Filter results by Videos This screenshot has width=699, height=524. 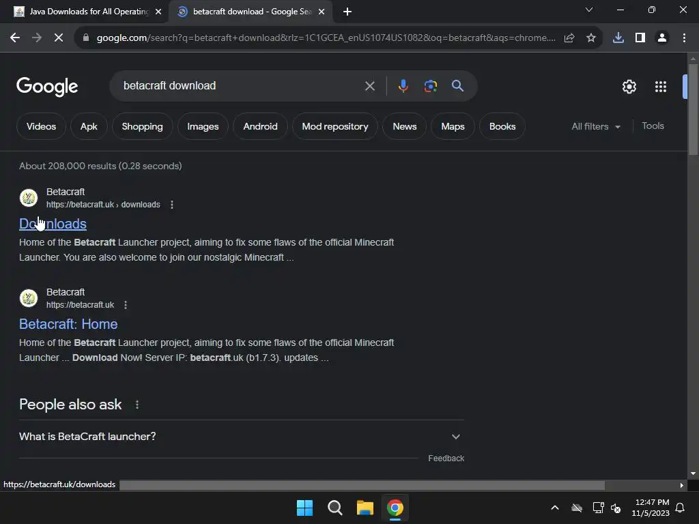tap(41, 126)
